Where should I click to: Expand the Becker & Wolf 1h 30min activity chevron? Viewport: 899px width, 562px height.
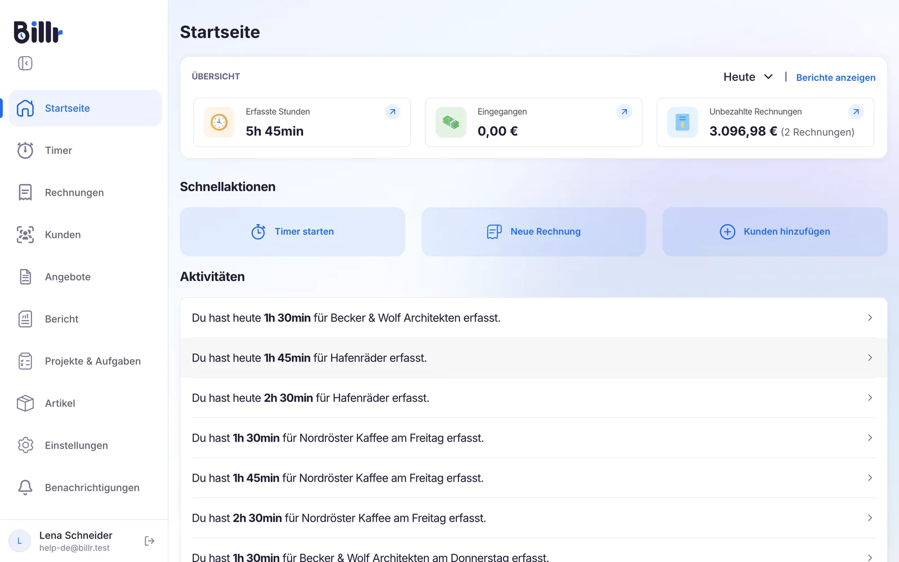tap(870, 318)
